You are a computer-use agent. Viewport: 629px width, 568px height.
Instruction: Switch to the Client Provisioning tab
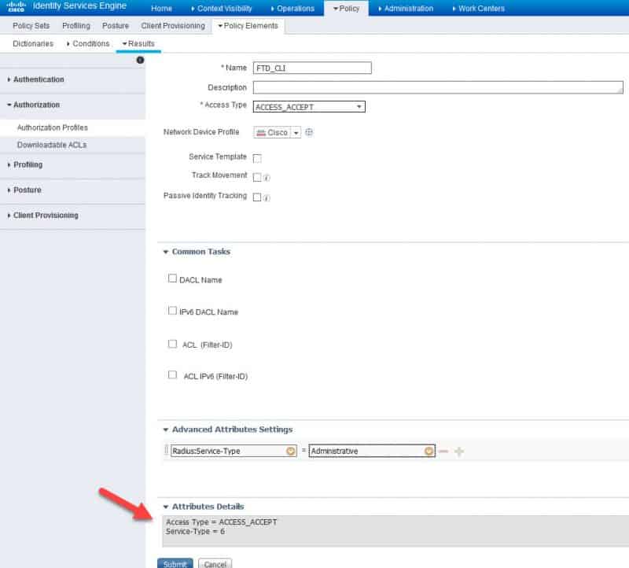[172, 25]
